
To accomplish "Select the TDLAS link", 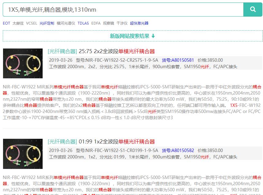I will (83, 23).
